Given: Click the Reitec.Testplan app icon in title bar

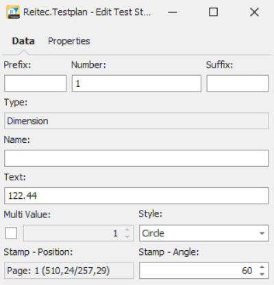Looking at the screenshot, I should click(x=13, y=12).
